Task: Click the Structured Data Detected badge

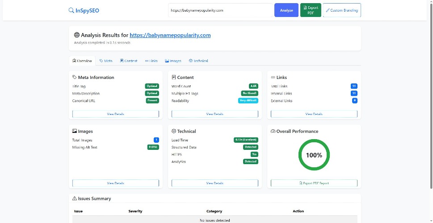Action: tap(251, 147)
